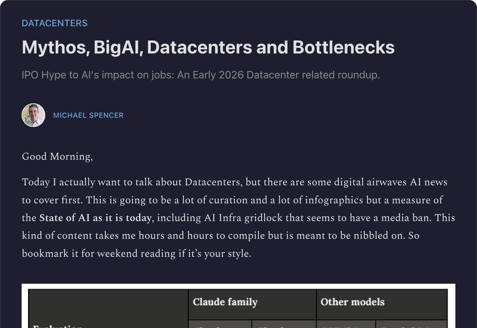This screenshot has width=477, height=328.
Task: Click the word "Mythos" in the title
Action: (x=55, y=48)
